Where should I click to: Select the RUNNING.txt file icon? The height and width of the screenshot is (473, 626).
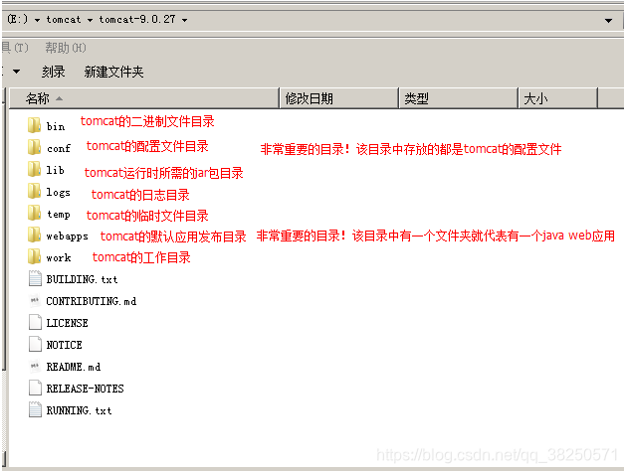point(35,409)
